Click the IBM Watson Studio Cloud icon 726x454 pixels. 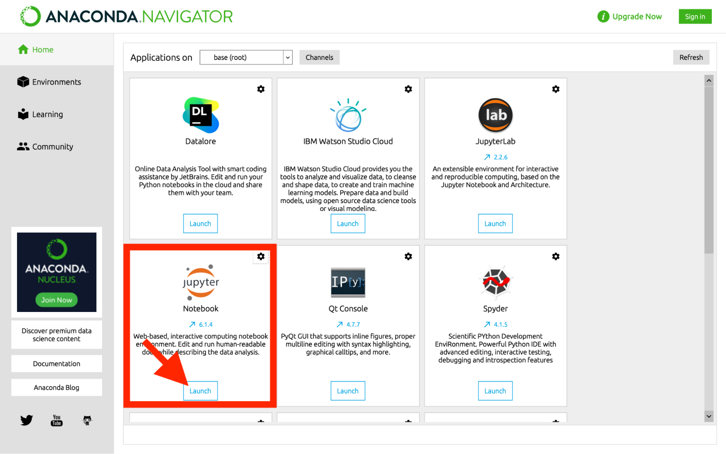348,114
